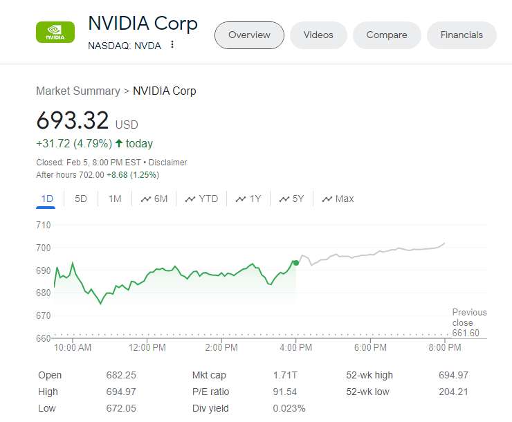This screenshot has height=422, width=512.
Task: Open the Financials section
Action: pyautogui.click(x=461, y=35)
